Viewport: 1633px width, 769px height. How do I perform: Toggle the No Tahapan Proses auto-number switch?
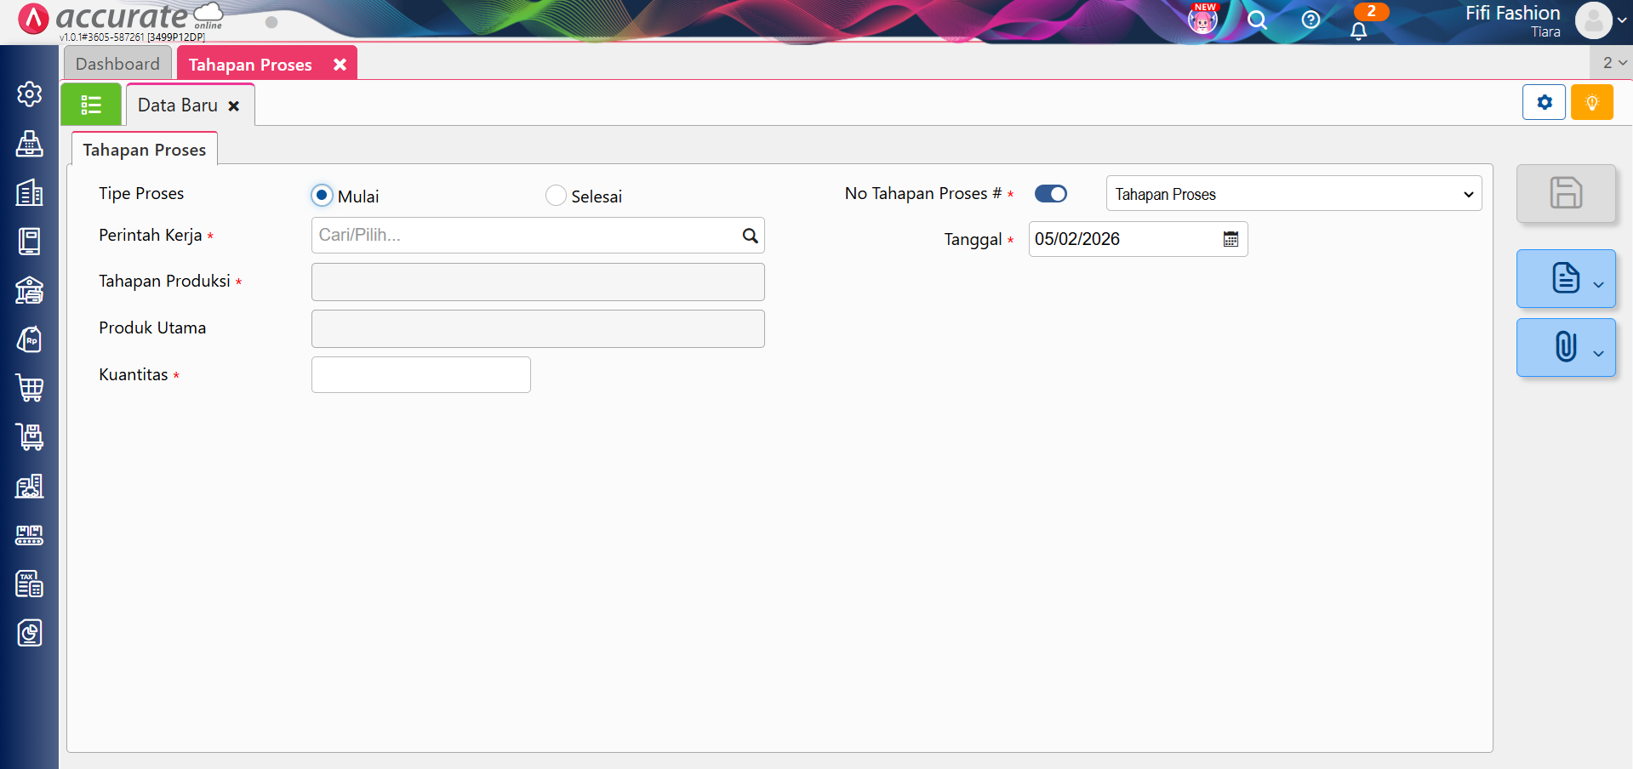[x=1050, y=194]
